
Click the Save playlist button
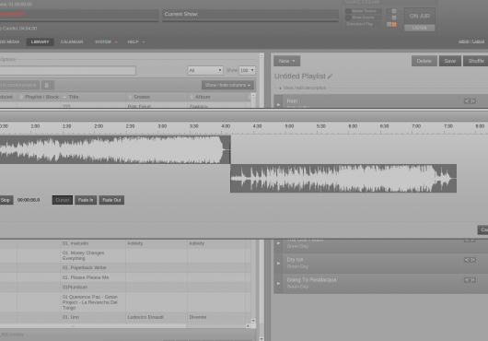450,61
